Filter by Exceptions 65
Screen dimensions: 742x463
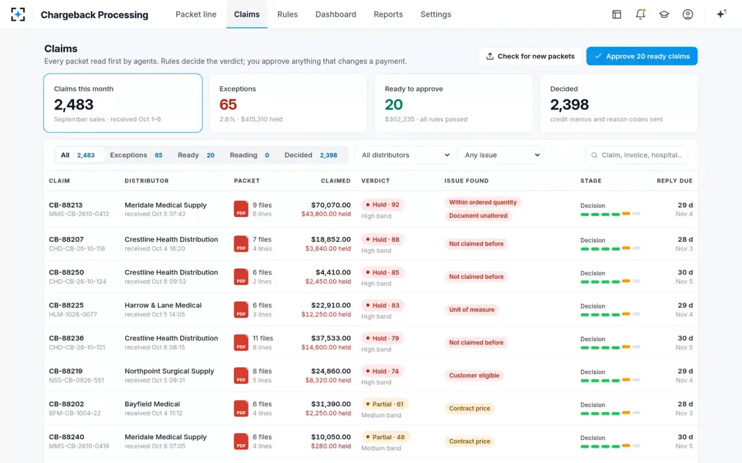point(136,155)
